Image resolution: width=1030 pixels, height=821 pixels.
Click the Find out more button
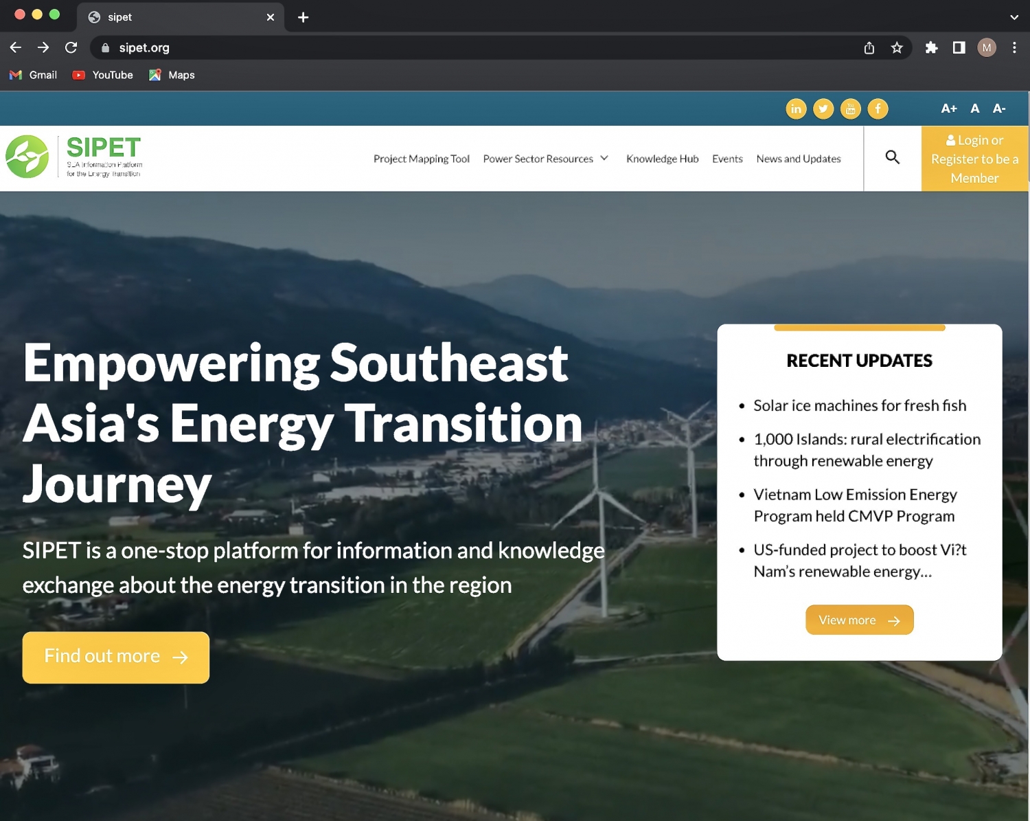115,657
